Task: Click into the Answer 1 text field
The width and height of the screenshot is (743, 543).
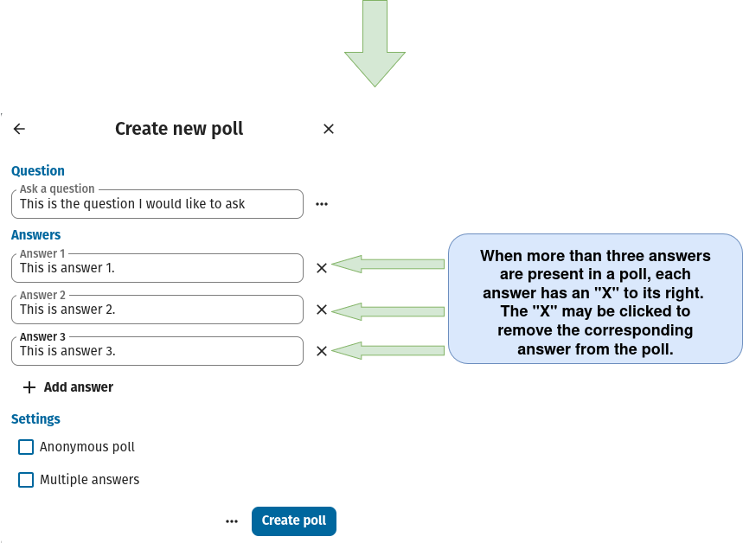Action: (x=157, y=268)
